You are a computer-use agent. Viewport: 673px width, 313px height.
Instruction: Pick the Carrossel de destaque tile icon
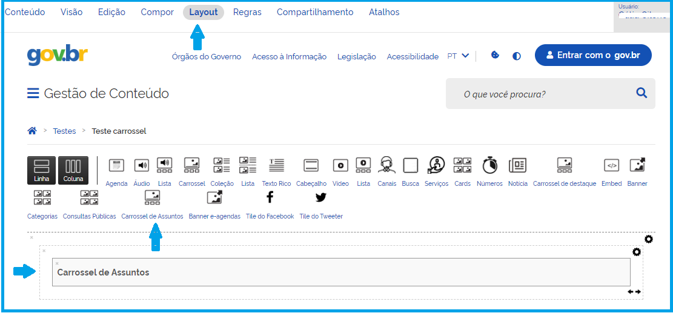565,165
